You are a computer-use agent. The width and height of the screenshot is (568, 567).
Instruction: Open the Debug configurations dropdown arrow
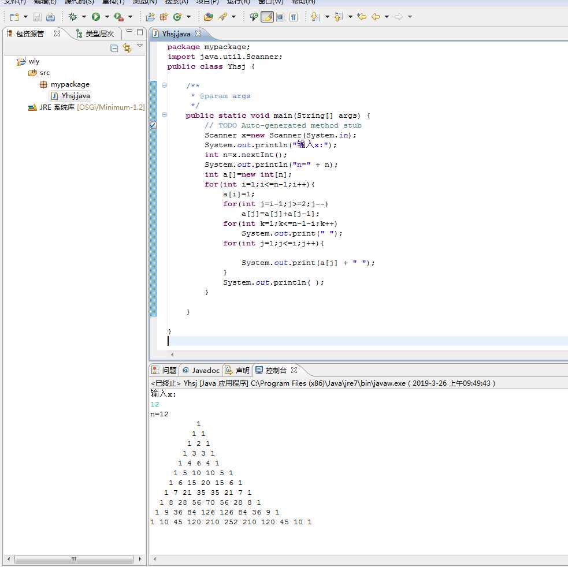pos(84,17)
